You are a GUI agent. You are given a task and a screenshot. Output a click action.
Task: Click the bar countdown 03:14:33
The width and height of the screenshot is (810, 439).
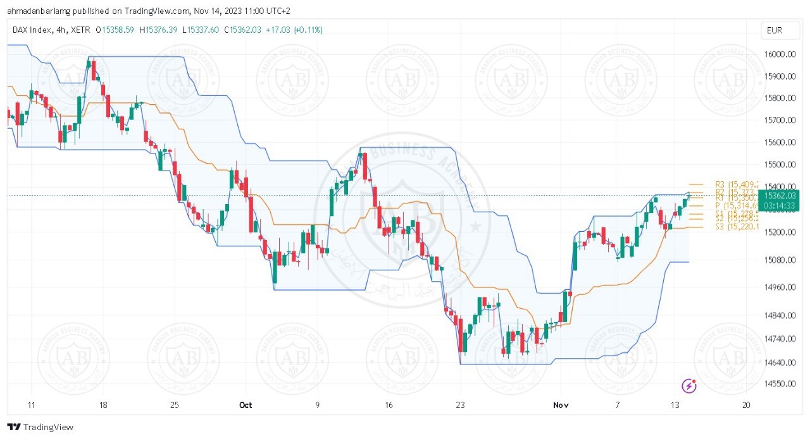780,205
